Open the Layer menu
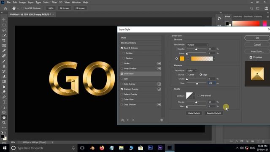This screenshot has width=270, height=152. [x=31, y=3]
